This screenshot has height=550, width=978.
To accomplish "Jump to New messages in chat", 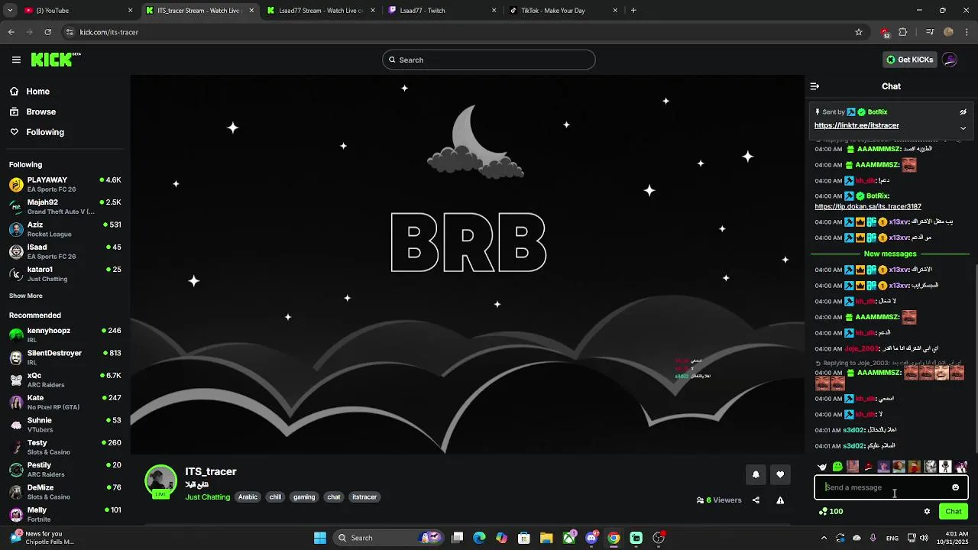I will pos(890,254).
